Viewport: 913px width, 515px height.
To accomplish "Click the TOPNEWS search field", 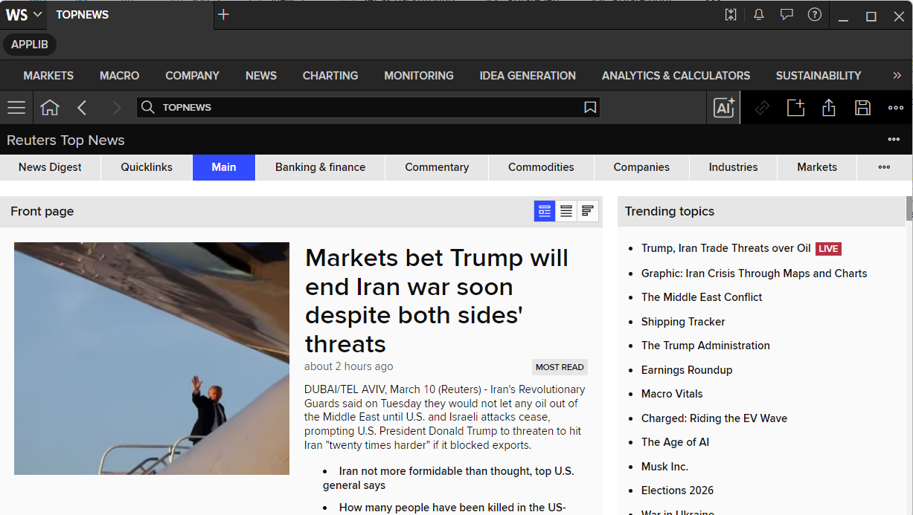I will click(368, 108).
